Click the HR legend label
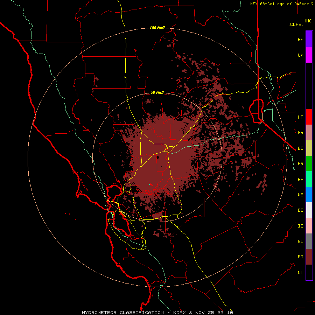The image size is (315, 315). (301, 164)
